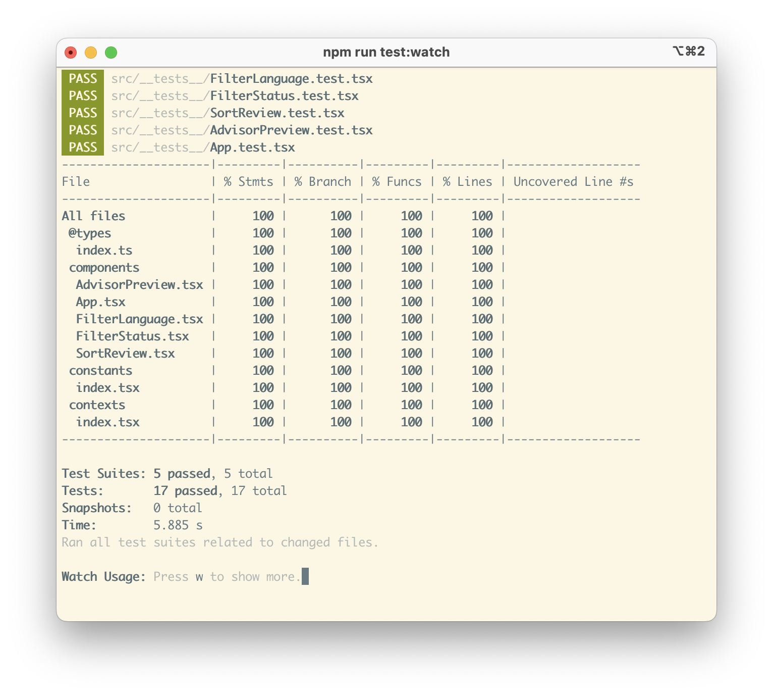The width and height of the screenshot is (773, 696).
Task: Click the PASS badge beside AdvisorPreview.test.tsx
Action: click(82, 130)
